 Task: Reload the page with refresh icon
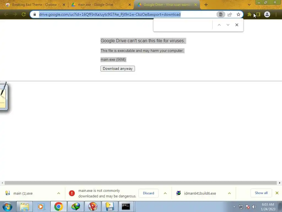tap(24, 14)
